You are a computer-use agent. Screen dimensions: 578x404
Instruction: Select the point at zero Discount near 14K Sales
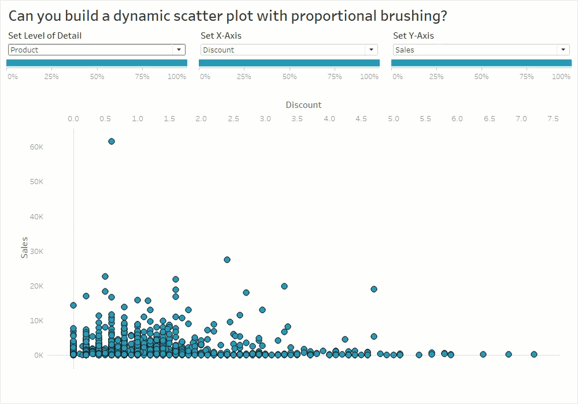[x=73, y=305]
